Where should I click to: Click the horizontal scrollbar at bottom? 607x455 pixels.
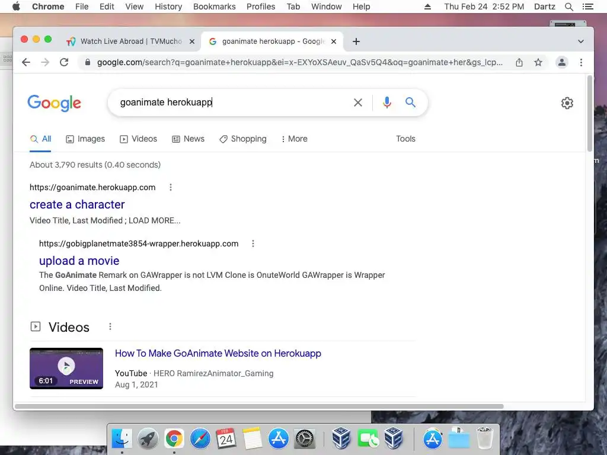(259, 406)
